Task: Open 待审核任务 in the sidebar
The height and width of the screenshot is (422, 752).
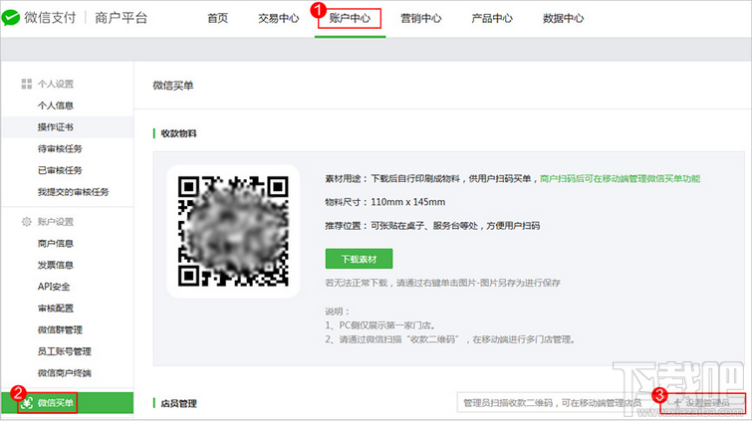Action: pyautogui.click(x=60, y=148)
